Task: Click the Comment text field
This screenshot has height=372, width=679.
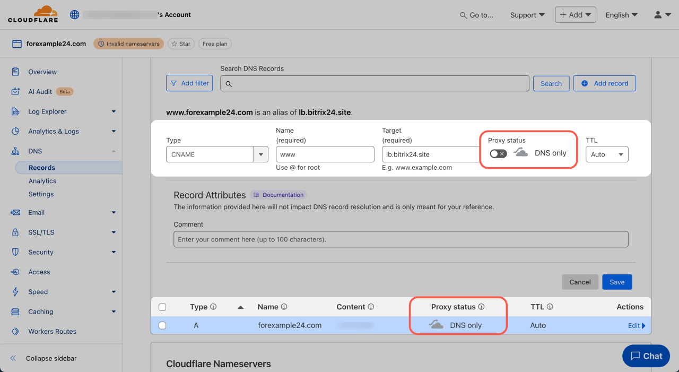Action: point(401,239)
